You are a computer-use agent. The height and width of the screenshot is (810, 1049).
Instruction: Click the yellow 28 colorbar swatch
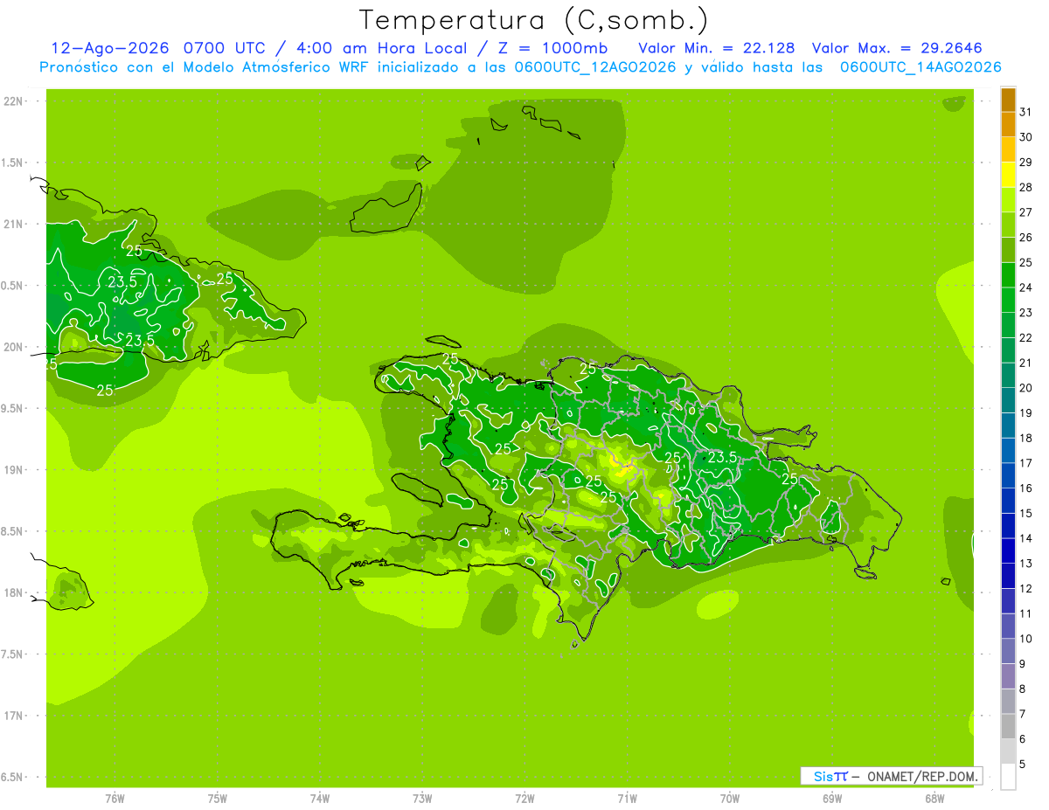(x=1008, y=175)
